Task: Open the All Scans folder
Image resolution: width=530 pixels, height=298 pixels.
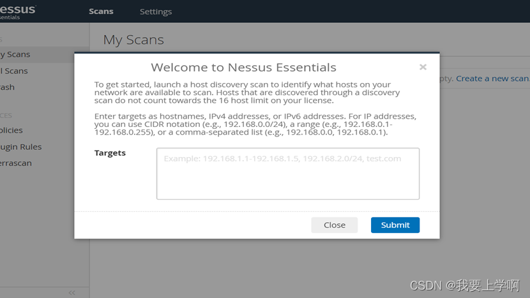Action: pos(14,71)
